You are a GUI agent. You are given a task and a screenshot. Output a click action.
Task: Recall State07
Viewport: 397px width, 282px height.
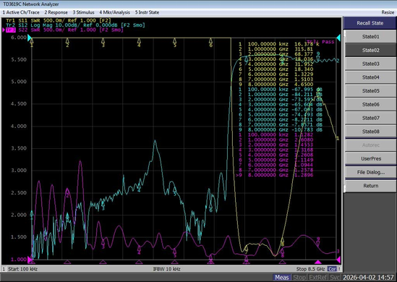pyautogui.click(x=370, y=118)
